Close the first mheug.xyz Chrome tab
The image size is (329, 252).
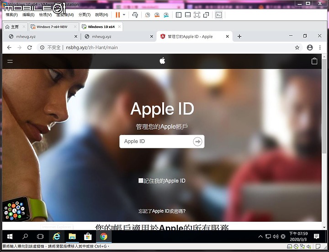[76, 36]
